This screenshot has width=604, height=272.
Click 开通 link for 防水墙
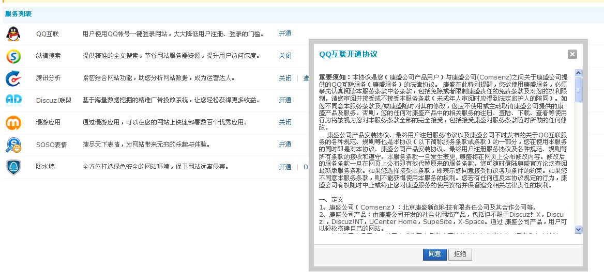pos(285,167)
